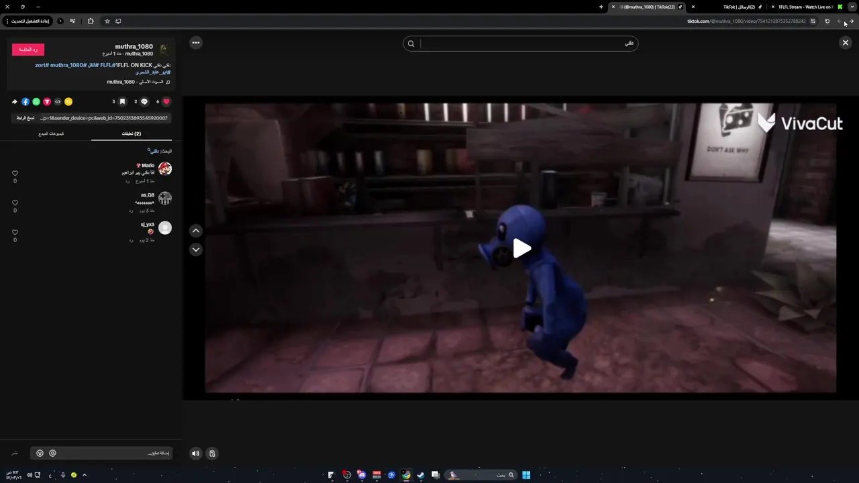
Task: Click the sj_yx3 commenter username
Action: (148, 225)
